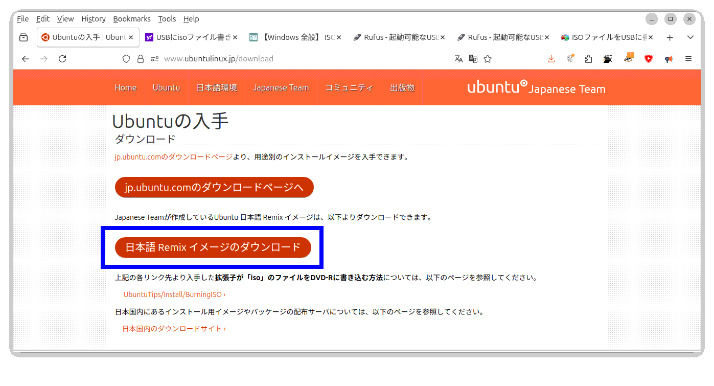Click the padlock site security icon
The height and width of the screenshot is (386, 714).
(141, 59)
